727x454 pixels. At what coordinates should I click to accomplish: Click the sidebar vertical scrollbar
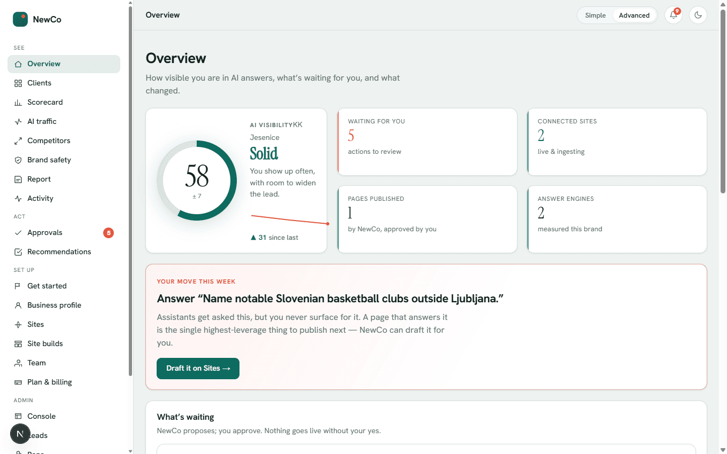coord(130,191)
